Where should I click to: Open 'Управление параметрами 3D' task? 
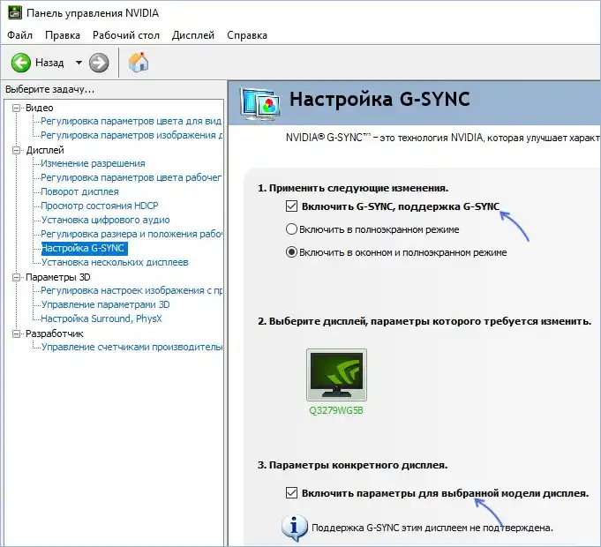coord(105,304)
